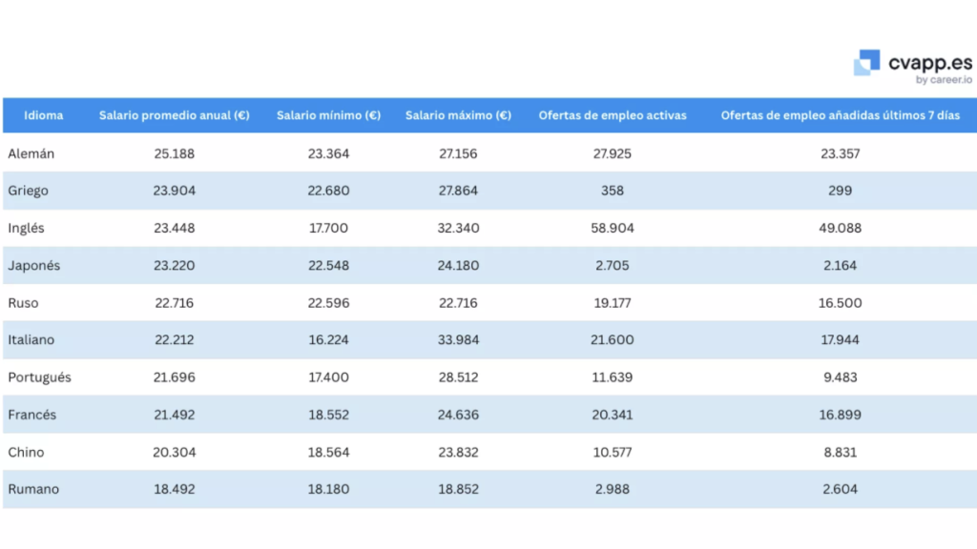Sort by Salario mínimo column header
This screenshot has height=549, width=977.
(328, 115)
